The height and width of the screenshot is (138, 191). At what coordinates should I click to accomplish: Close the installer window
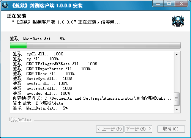(181, 4)
